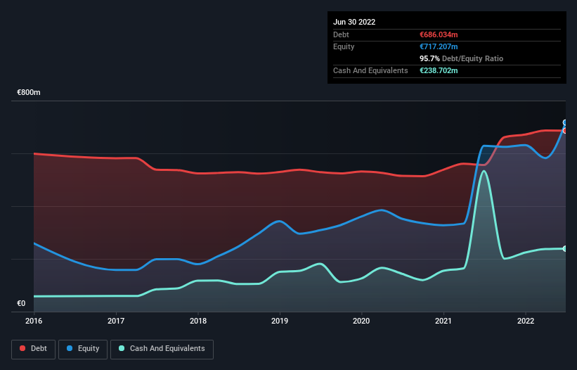The width and height of the screenshot is (577, 370).
Task: Click the Debt label in tooltip
Action: tap(341, 34)
